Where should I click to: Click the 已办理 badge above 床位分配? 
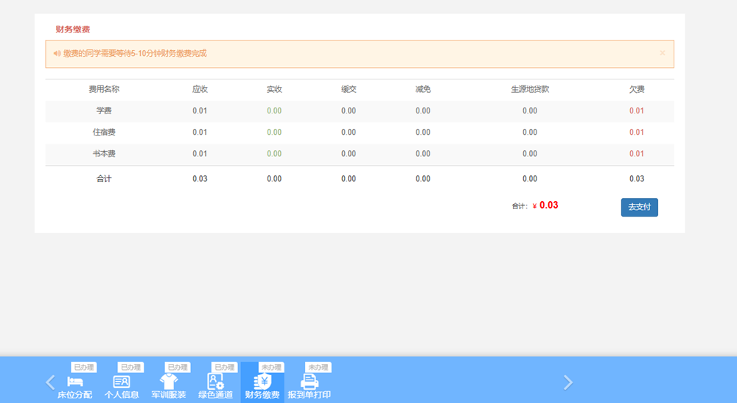pyautogui.click(x=83, y=367)
